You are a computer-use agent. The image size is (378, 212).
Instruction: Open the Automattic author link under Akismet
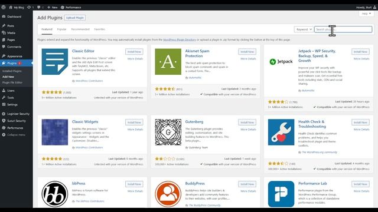click(x=195, y=78)
